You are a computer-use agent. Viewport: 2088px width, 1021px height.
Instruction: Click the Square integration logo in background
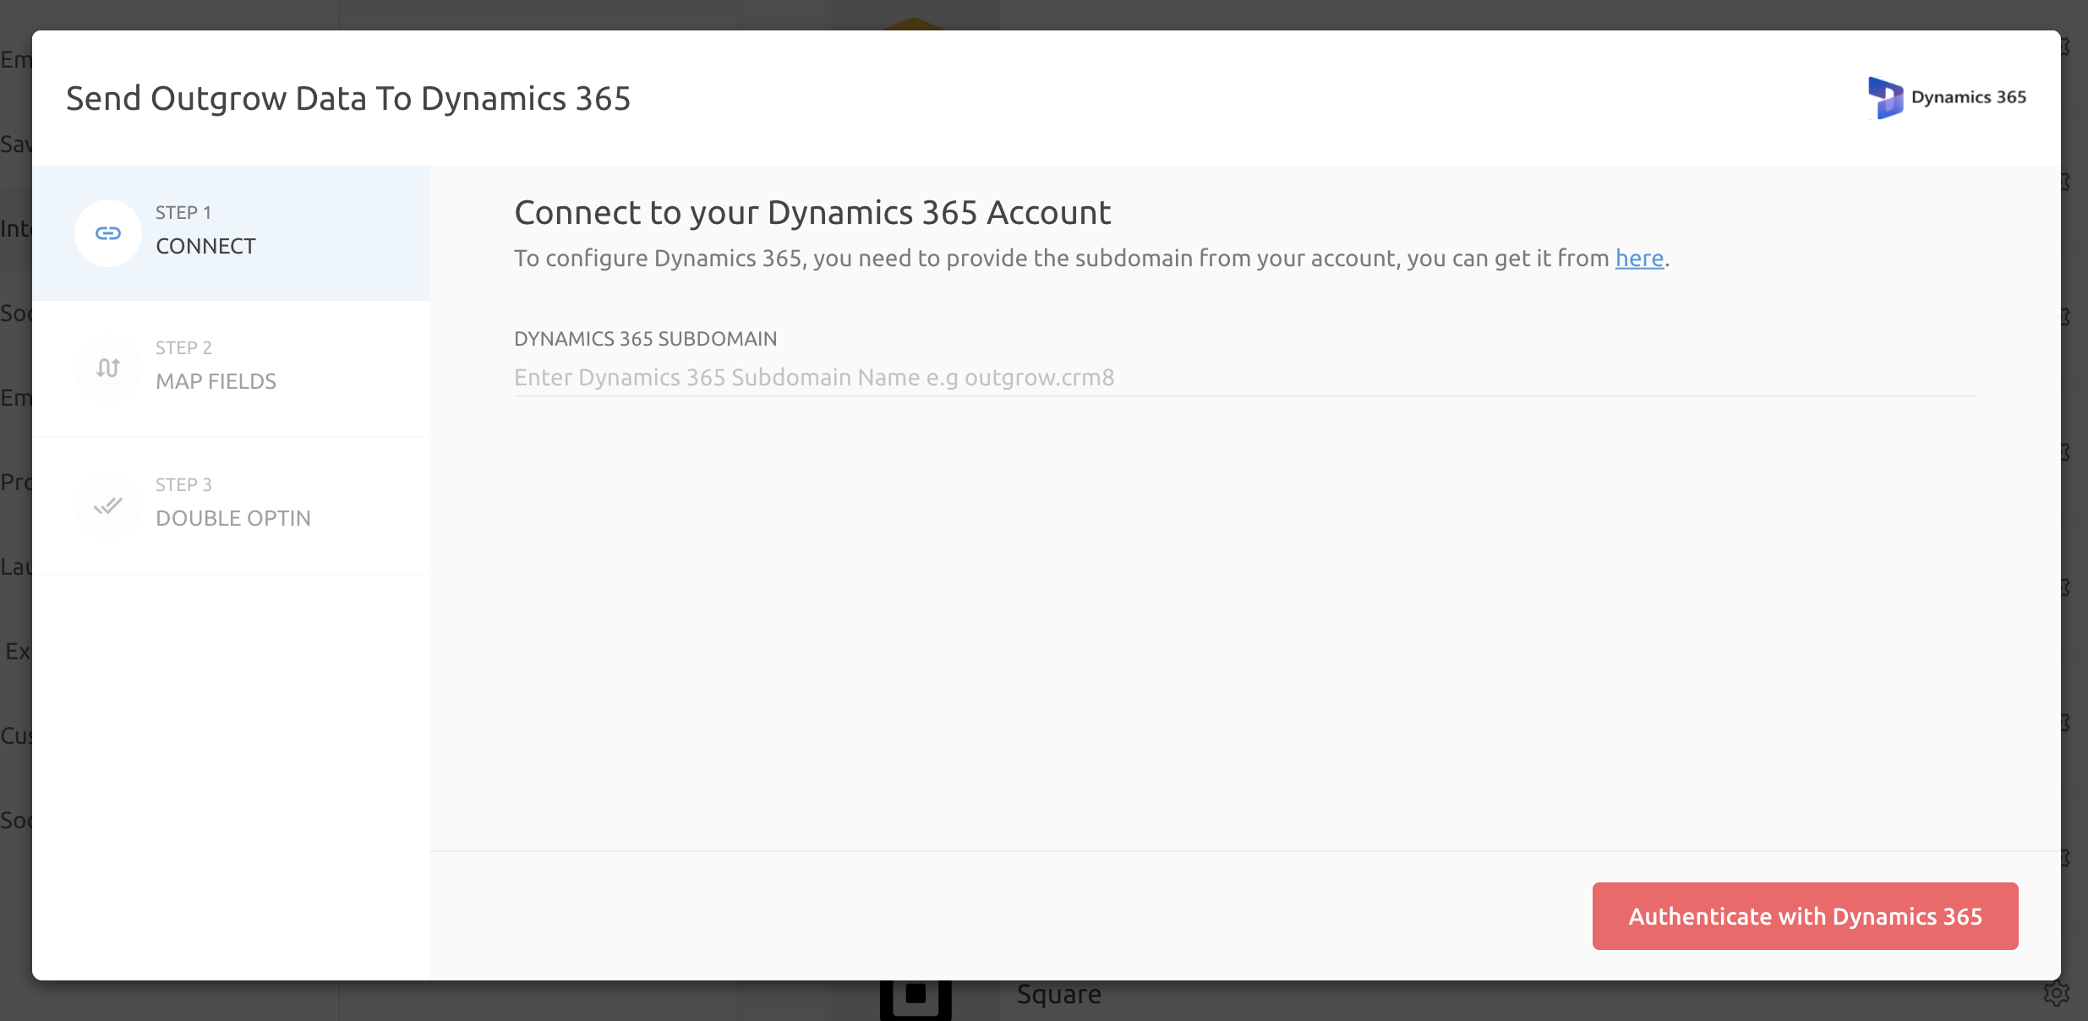916,999
